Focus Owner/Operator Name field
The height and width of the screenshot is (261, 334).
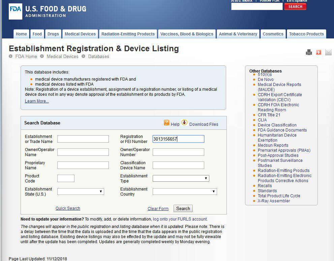pos(83,152)
